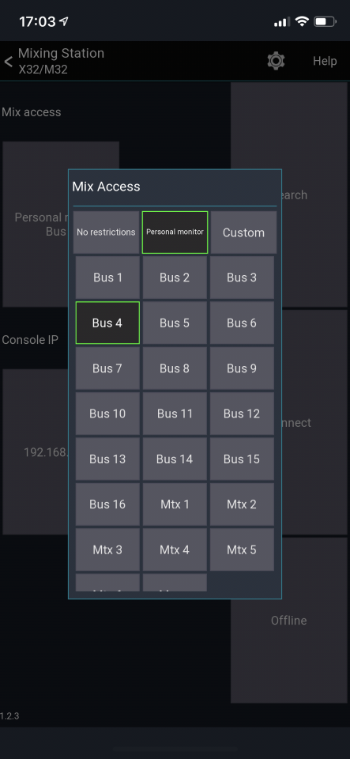This screenshot has height=759, width=350.
Task: Select Bus 11 button
Action: pyautogui.click(x=175, y=413)
